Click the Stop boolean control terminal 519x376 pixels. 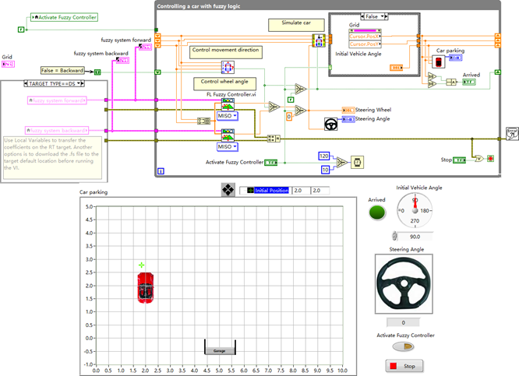tap(459, 160)
